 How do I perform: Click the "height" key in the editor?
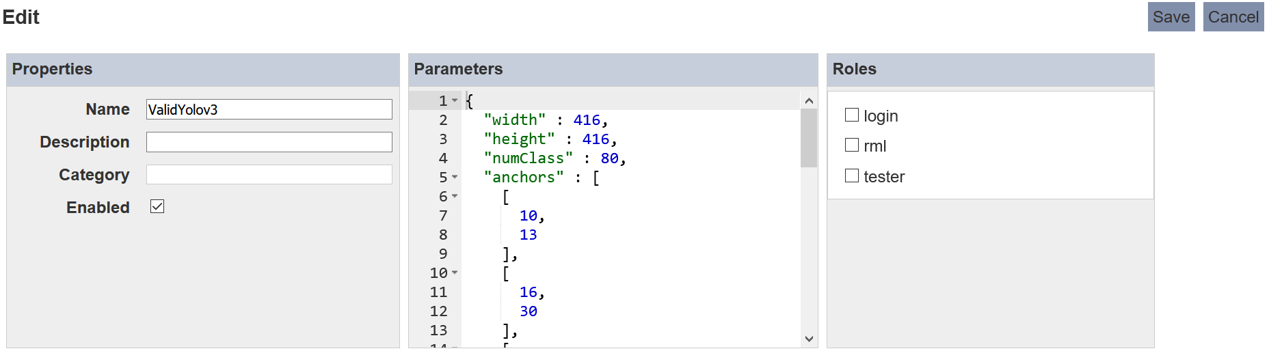(x=519, y=139)
